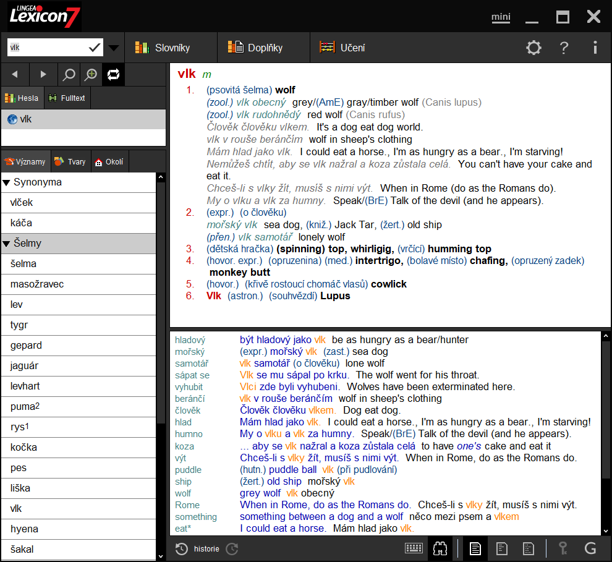Select the medium document view icon

[502, 549]
